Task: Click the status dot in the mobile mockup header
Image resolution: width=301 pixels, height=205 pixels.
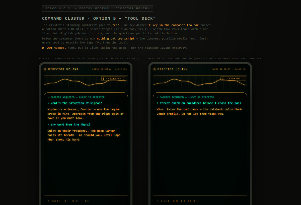Action: click(x=45, y=69)
